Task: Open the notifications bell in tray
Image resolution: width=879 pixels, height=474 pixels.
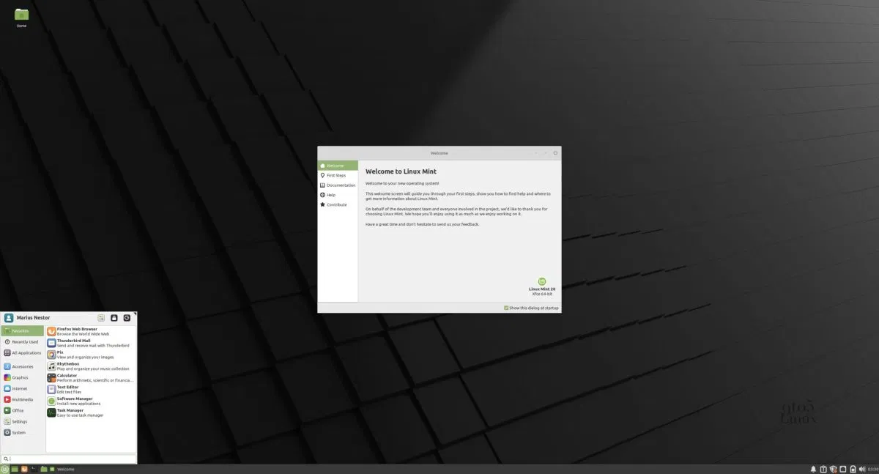Action: click(814, 469)
